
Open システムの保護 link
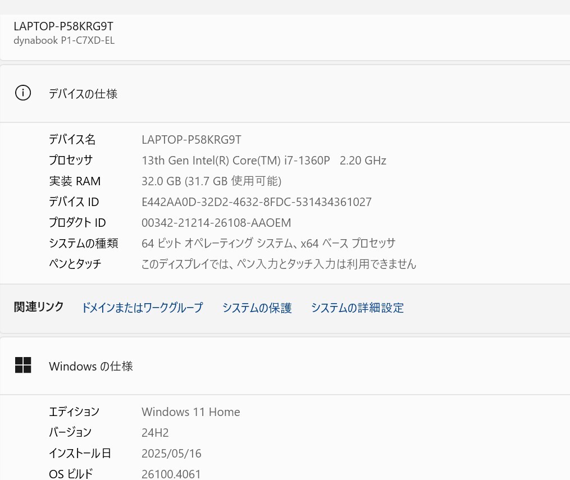pyautogui.click(x=257, y=308)
